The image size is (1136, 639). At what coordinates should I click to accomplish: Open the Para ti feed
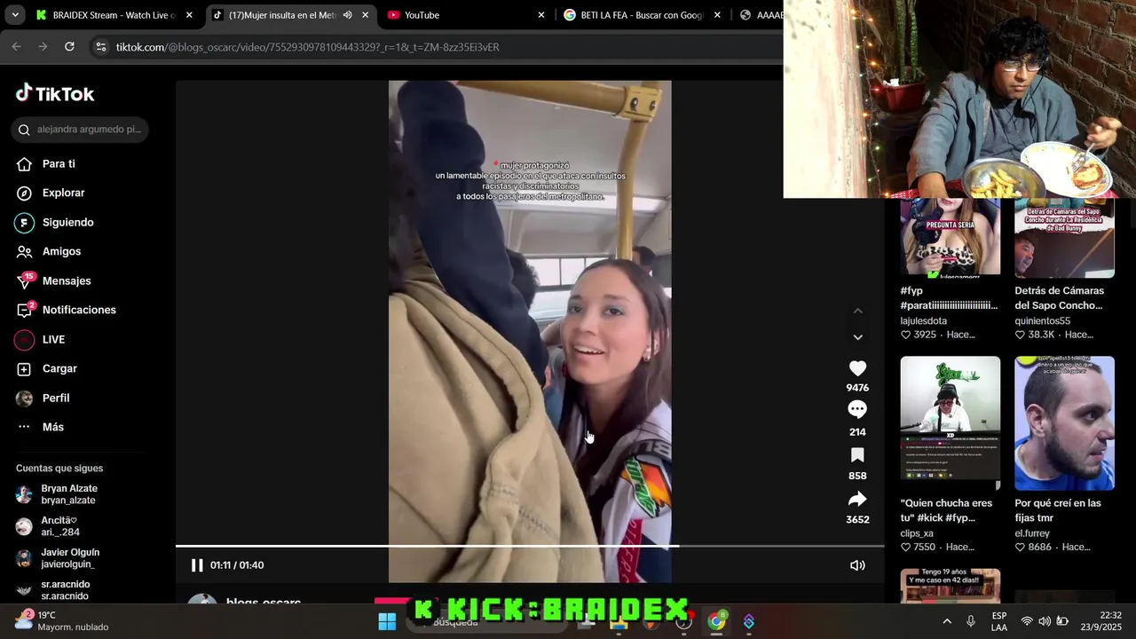point(59,163)
